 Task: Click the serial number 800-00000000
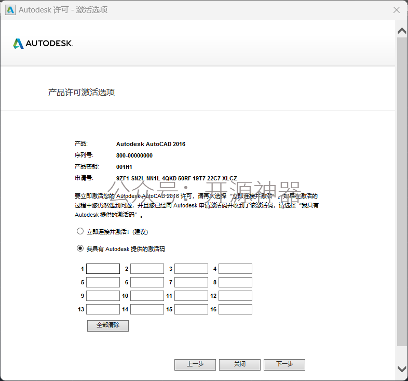tap(134, 155)
